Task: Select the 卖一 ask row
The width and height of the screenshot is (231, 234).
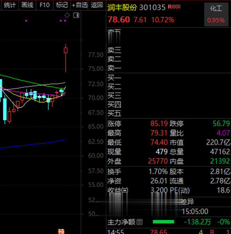Action: [169, 68]
